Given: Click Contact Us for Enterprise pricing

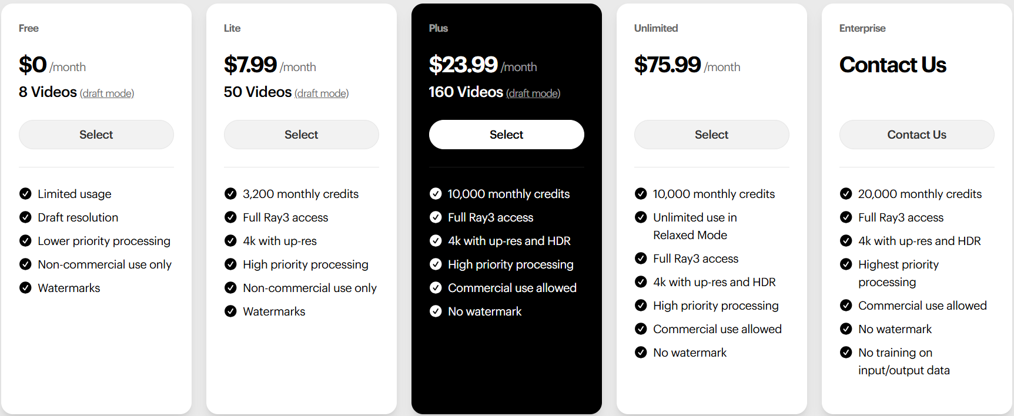Looking at the screenshot, I should click(916, 134).
